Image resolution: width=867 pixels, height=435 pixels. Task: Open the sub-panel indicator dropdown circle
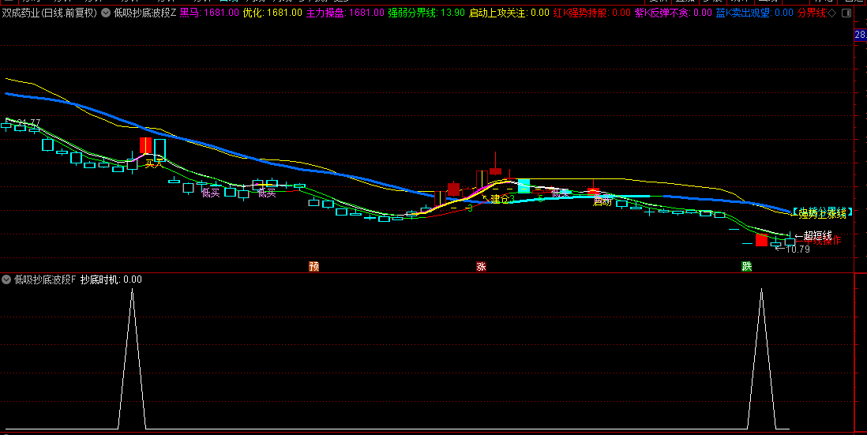point(6,279)
